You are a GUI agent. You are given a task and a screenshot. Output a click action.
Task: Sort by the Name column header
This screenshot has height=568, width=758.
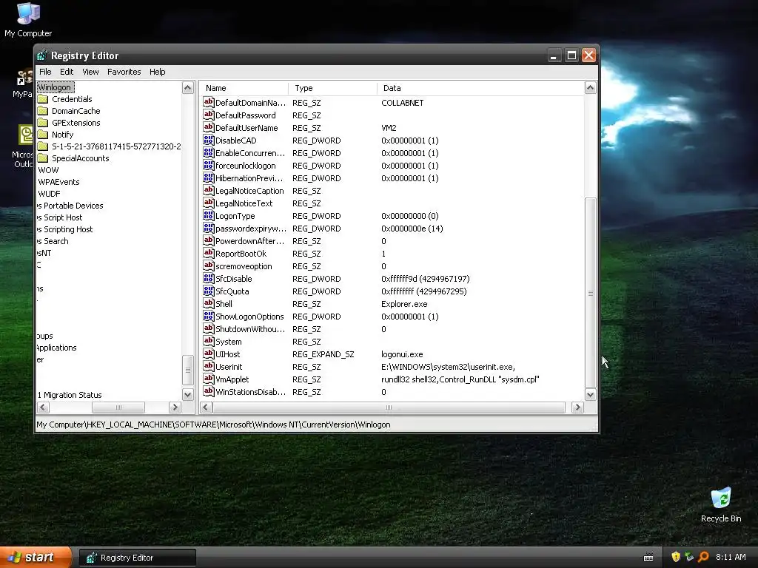[244, 88]
